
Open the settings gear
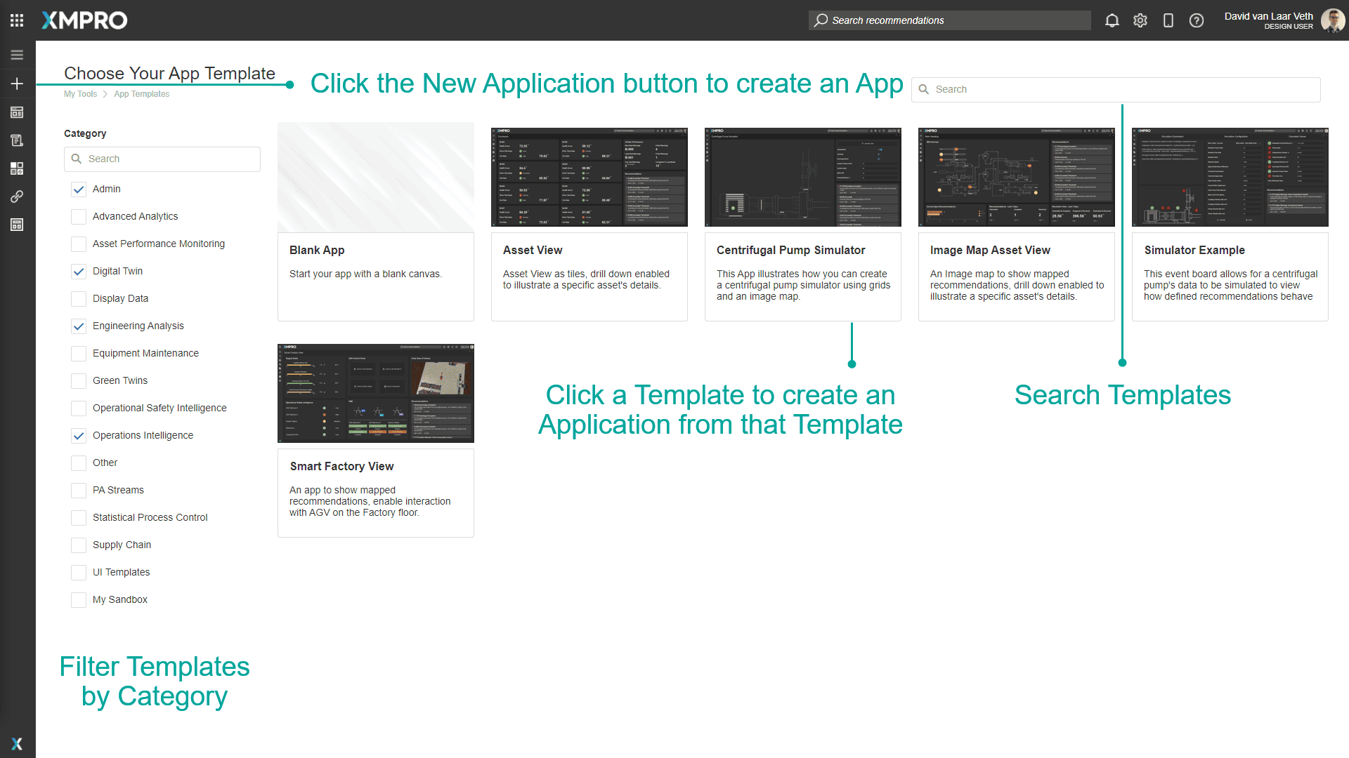click(1140, 20)
